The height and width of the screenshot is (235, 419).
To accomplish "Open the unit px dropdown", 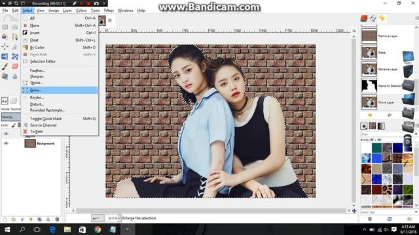I will click(98, 218).
